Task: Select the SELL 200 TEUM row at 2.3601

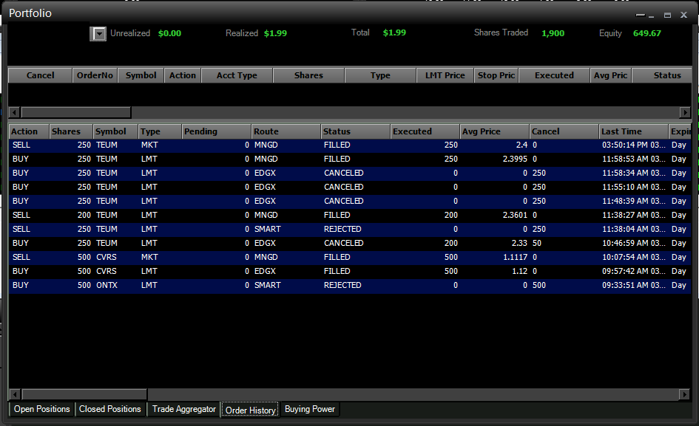Action: click(350, 215)
